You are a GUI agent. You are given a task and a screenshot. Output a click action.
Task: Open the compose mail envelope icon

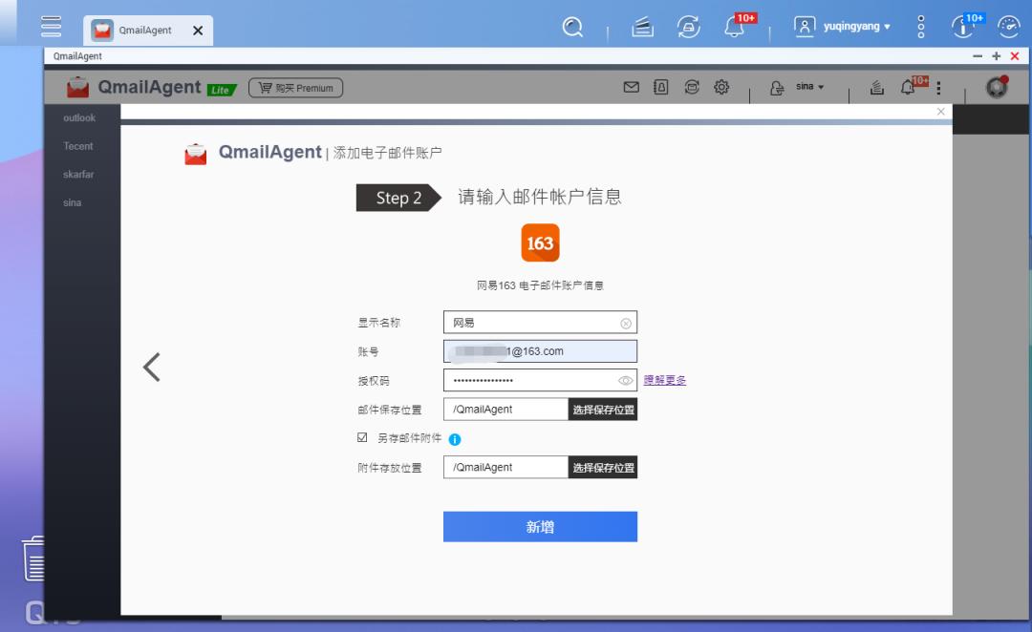coord(631,87)
